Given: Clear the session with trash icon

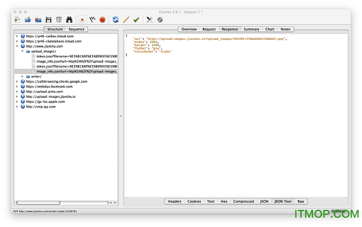Looking at the screenshot, I should click(58, 20).
